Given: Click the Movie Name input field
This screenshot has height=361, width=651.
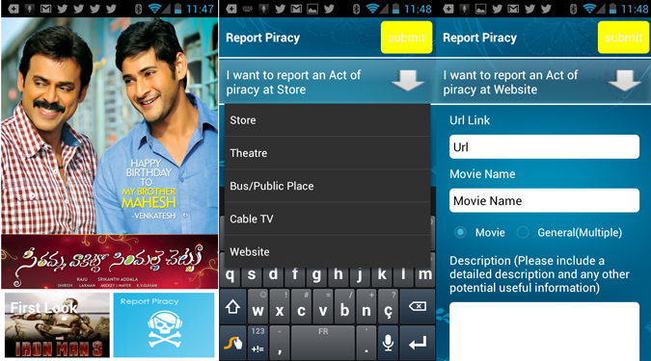Looking at the screenshot, I should 544,200.
